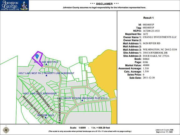The image size is (180, 135).
Task: Click the 'MEADOW HILLS DR' road label
Action: coord(32,107)
